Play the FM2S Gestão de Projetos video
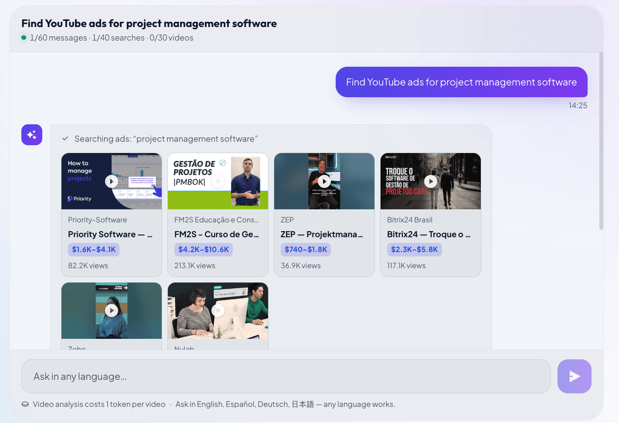 pos(218,181)
